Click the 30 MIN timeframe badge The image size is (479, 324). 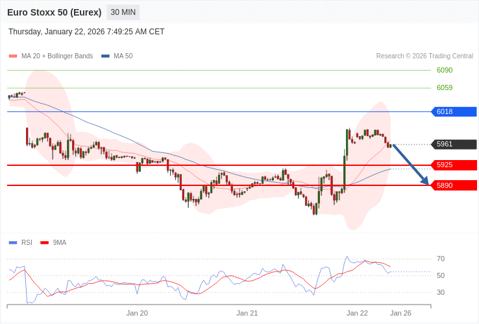tap(123, 12)
